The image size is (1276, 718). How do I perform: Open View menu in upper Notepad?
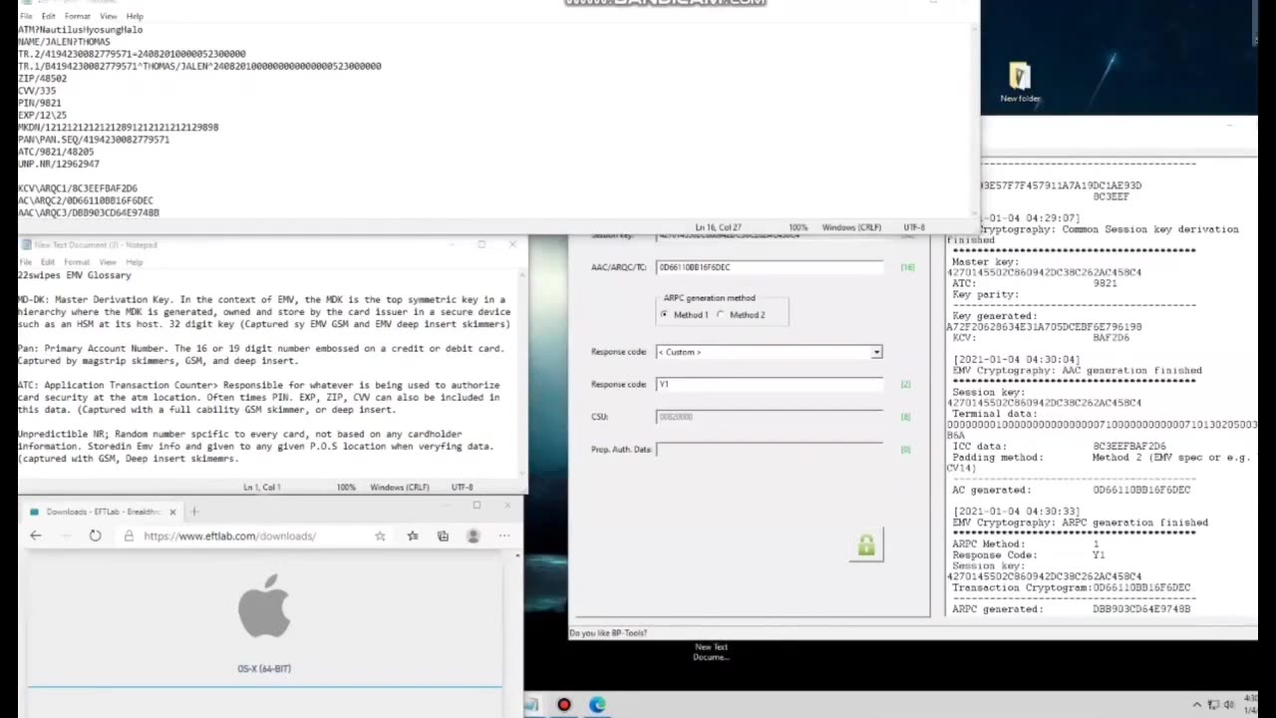108,16
